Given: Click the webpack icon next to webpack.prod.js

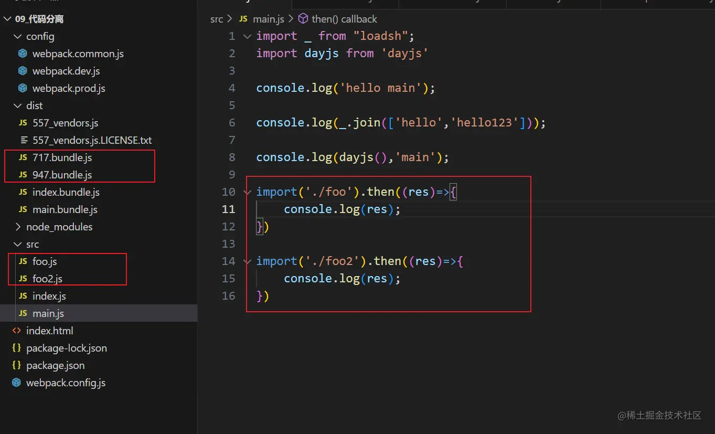Looking at the screenshot, I should (x=23, y=88).
